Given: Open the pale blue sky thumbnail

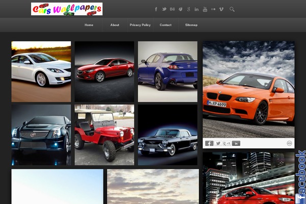Looking at the screenshot, I should [x=57, y=187].
